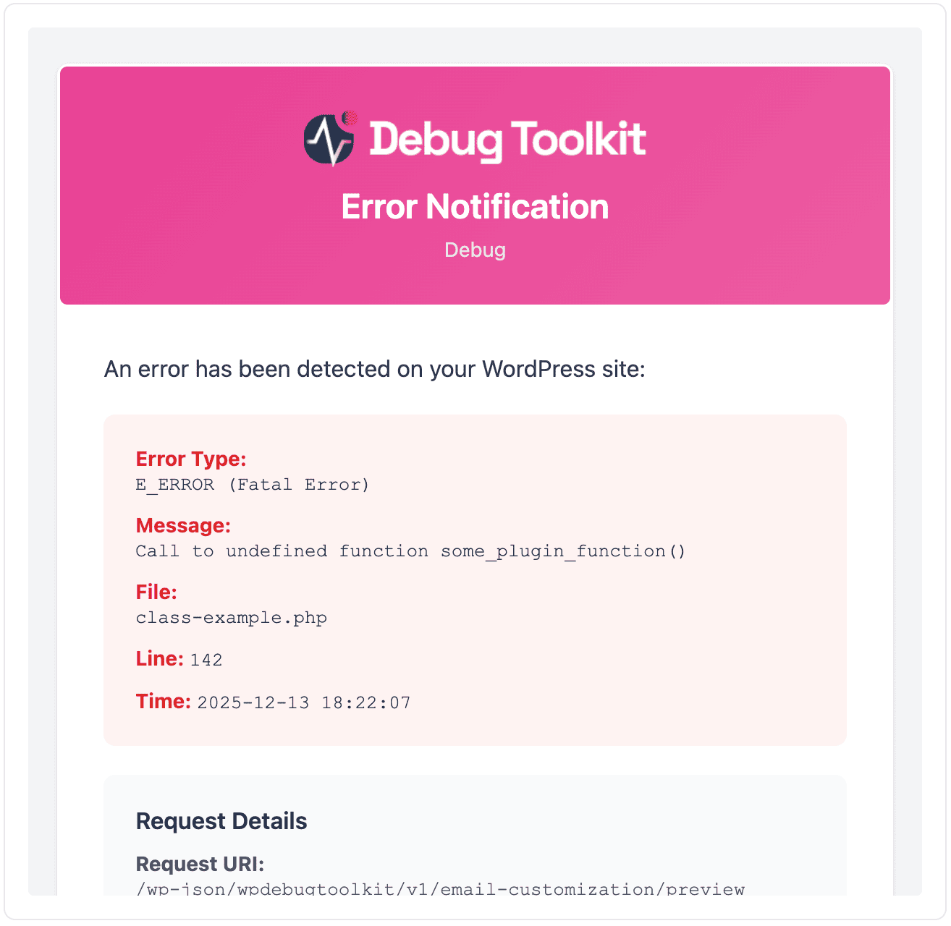Click the WordPress site error intro sentence
Viewport: 951px width, 926px height.
(374, 370)
